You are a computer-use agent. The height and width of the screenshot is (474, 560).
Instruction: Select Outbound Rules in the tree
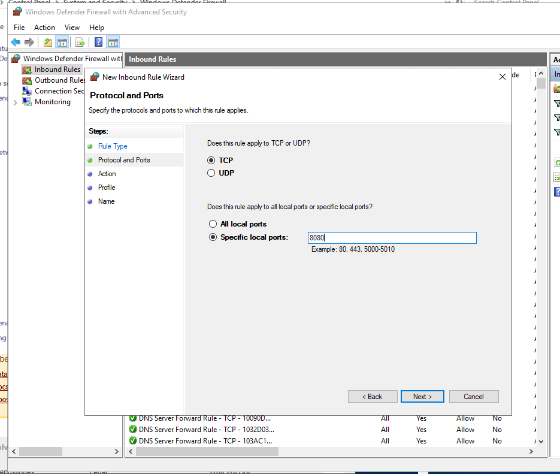[59, 80]
